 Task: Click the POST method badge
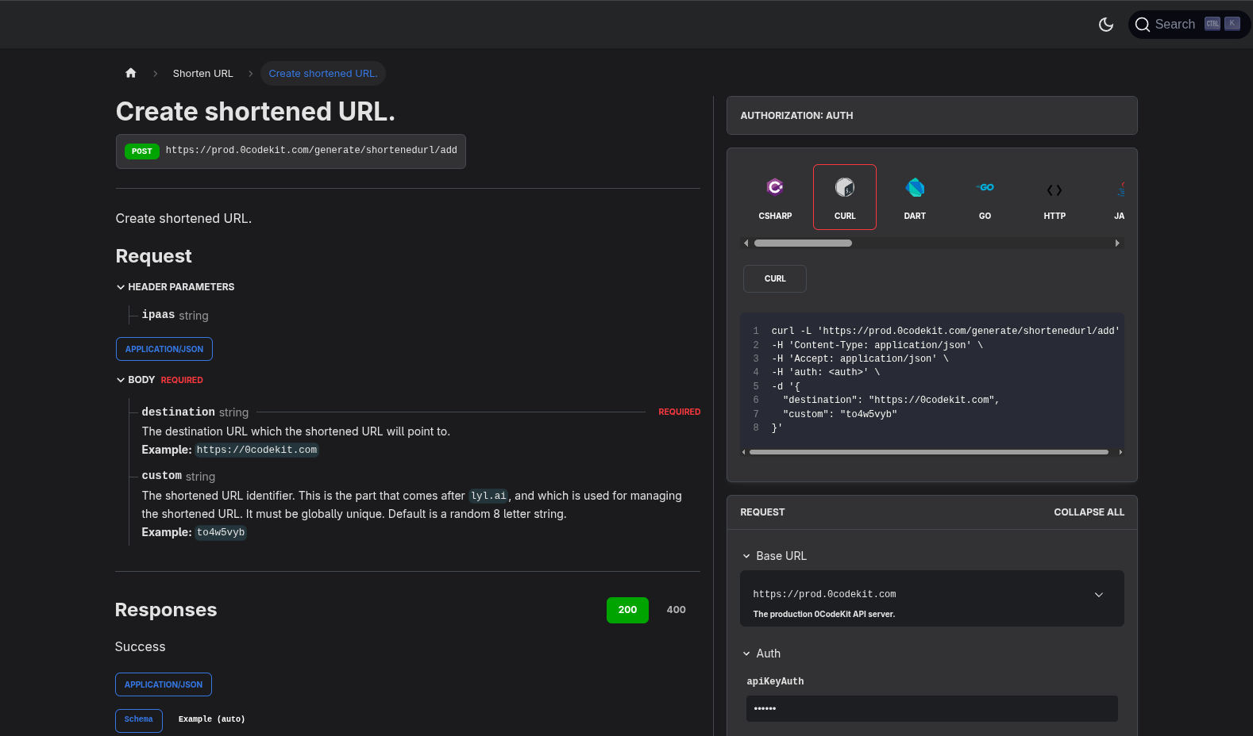pyautogui.click(x=142, y=151)
